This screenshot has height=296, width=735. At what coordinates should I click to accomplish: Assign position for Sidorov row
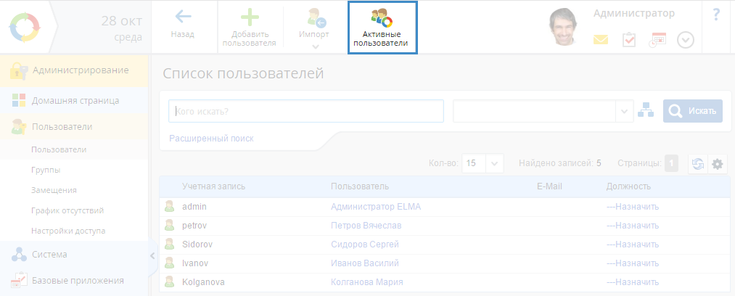pyautogui.click(x=633, y=244)
